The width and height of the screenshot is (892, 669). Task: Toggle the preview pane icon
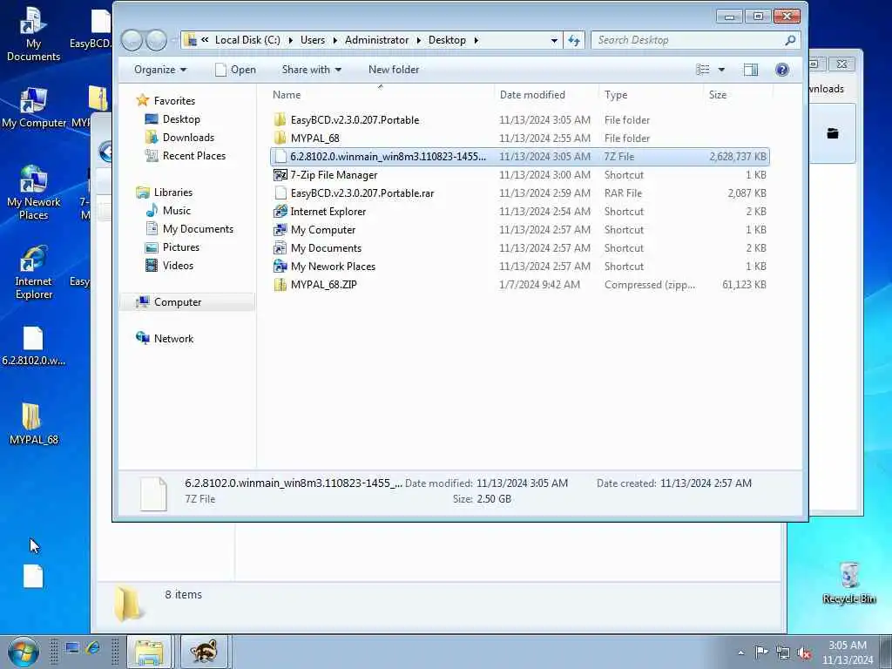pyautogui.click(x=751, y=70)
